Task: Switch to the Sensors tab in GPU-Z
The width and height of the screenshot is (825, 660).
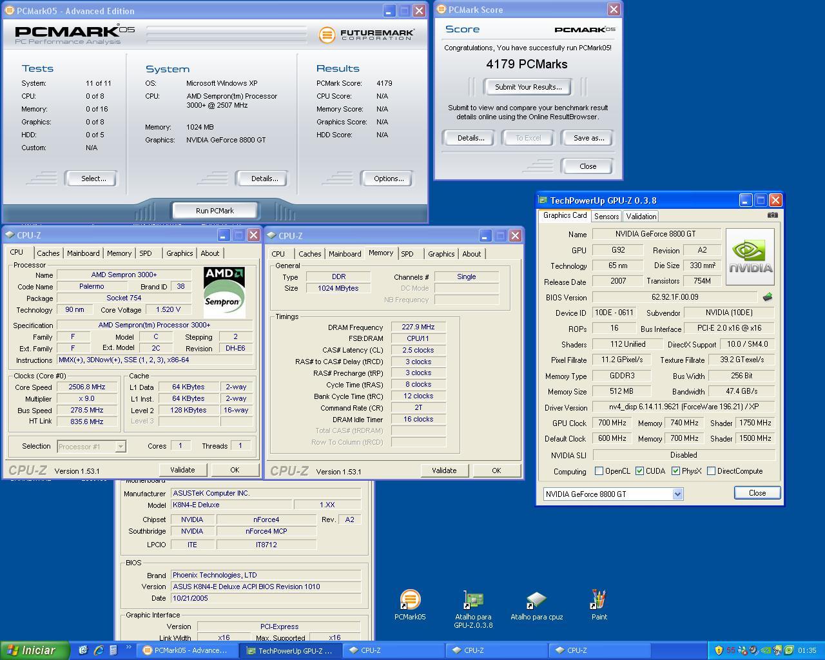Action: pos(606,217)
